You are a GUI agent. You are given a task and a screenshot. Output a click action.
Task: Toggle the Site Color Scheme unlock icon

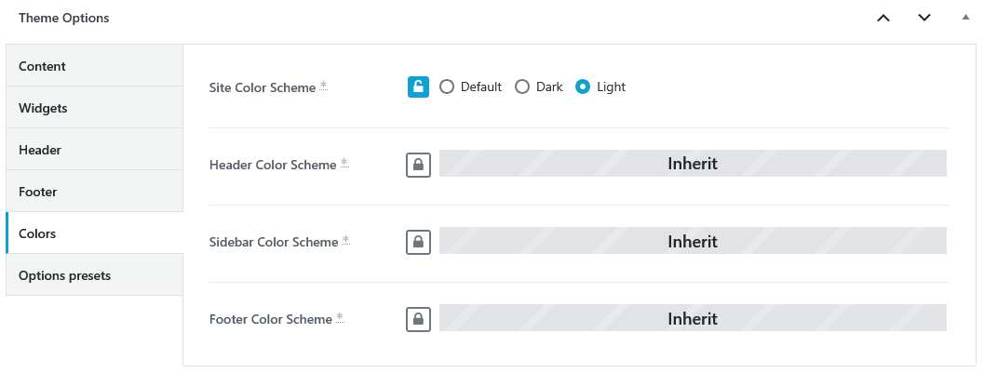[418, 87]
